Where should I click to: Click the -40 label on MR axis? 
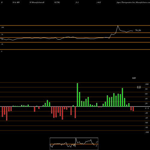(x=146, y=118)
